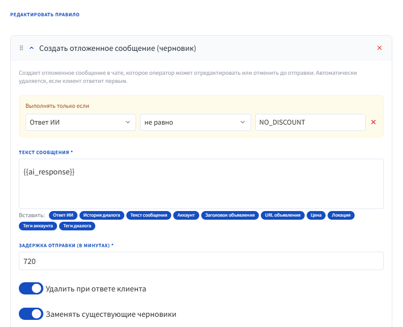Insert the 'Аккаунт' variable chip
The width and height of the screenshot is (403, 327).
click(x=186, y=215)
